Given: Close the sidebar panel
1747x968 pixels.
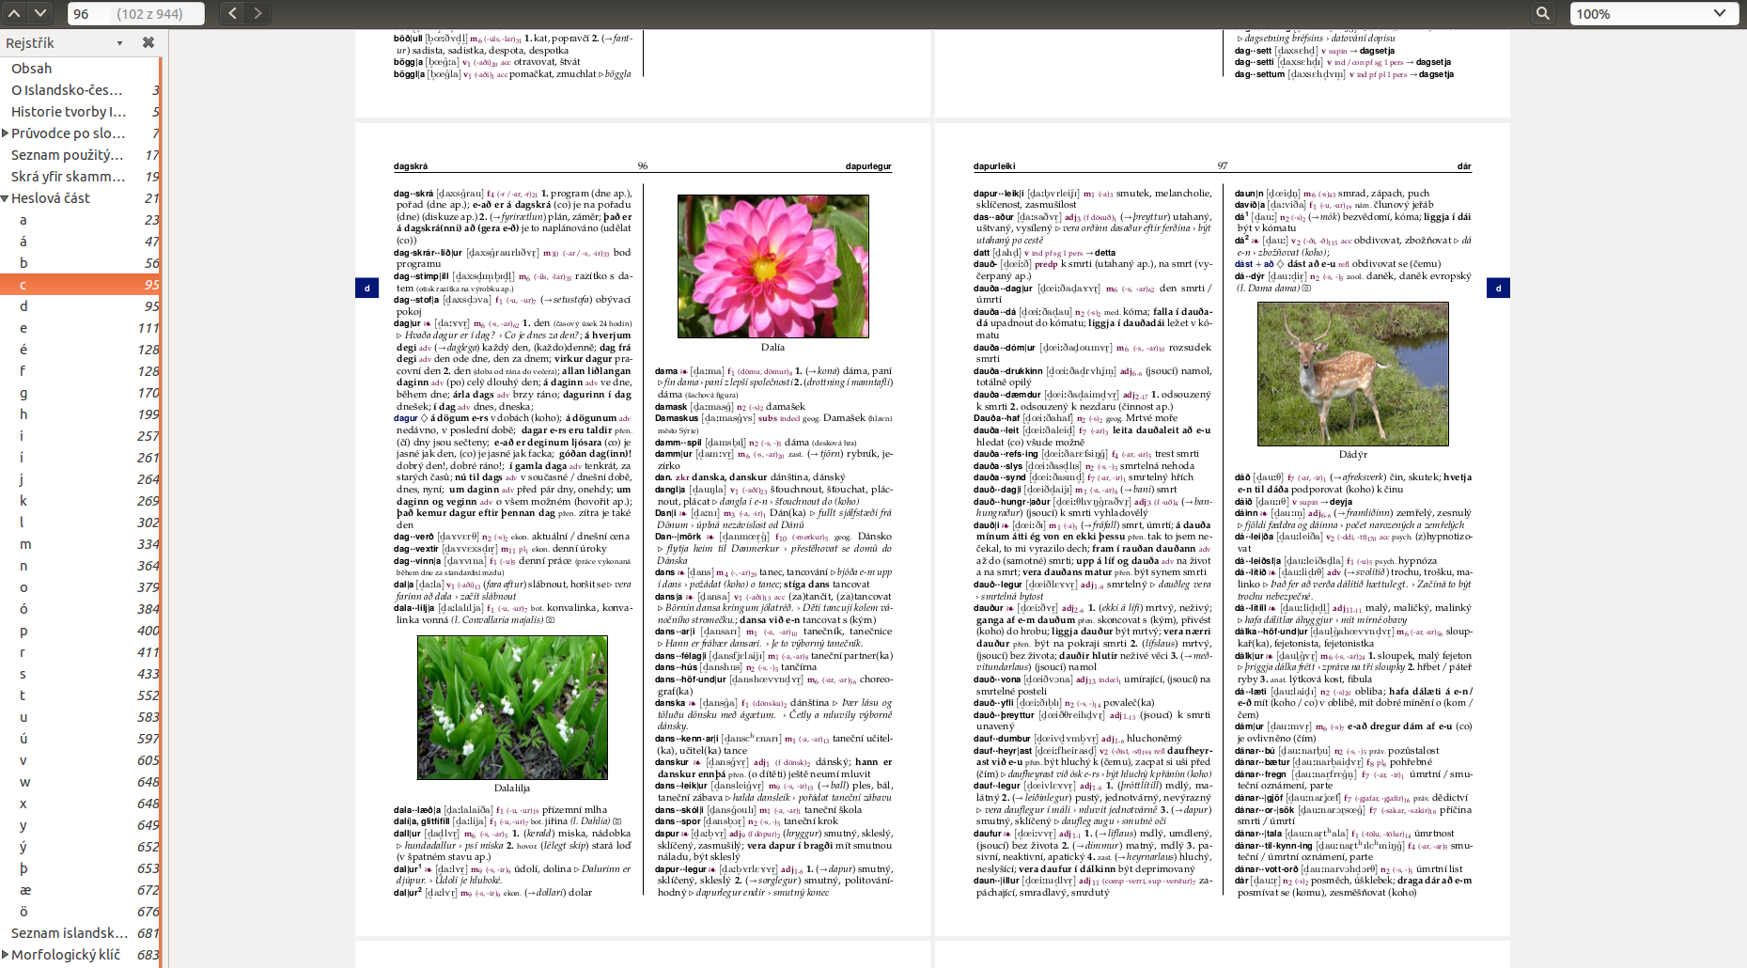Looking at the screenshot, I should (148, 42).
